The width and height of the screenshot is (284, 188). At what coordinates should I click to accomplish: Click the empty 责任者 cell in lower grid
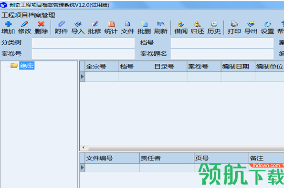pyautogui.click(x=167, y=168)
